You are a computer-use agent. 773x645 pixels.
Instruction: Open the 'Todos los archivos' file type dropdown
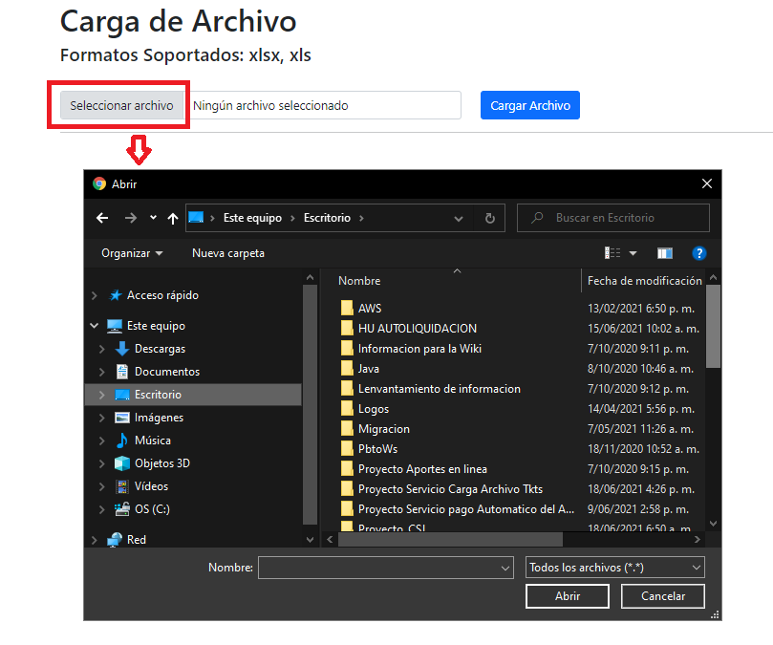pyautogui.click(x=614, y=568)
